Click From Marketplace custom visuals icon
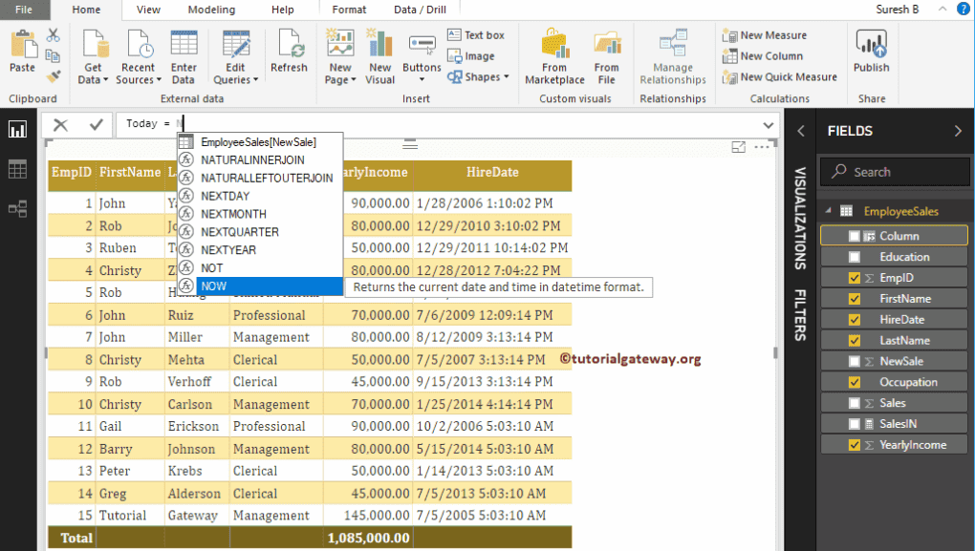975x551 pixels. click(x=554, y=57)
